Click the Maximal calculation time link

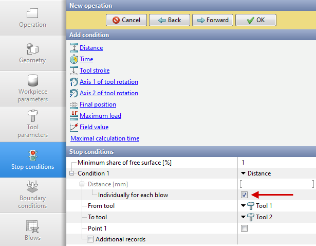104,138
